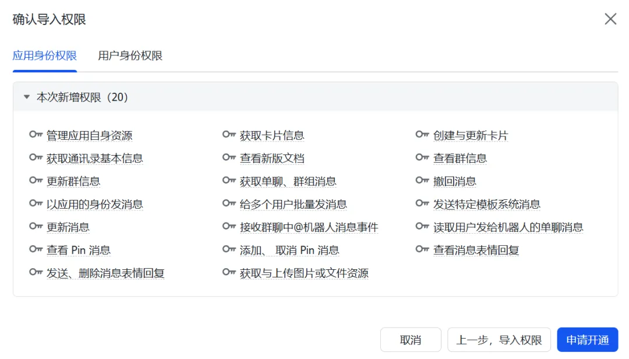Open 获取卡片信息 permission text

[272, 135]
